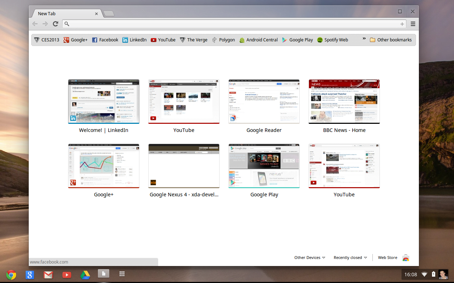Open a new tab with the blank tab button
The width and height of the screenshot is (454, 283).
(109, 14)
